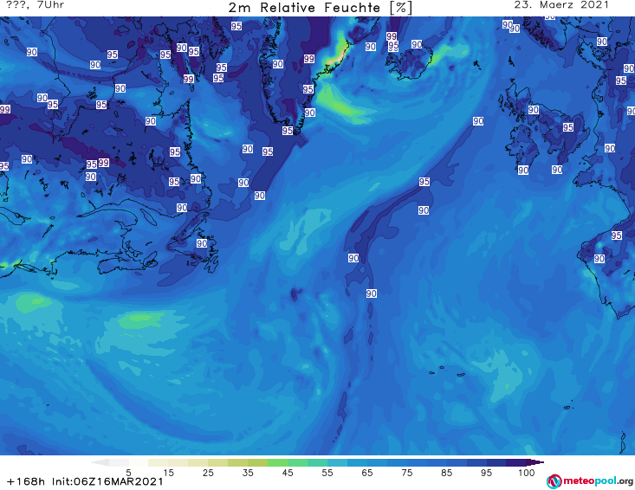The width and height of the screenshot is (635, 490).
Task: Click the Iceland outline on the map
Action: pos(409,62)
